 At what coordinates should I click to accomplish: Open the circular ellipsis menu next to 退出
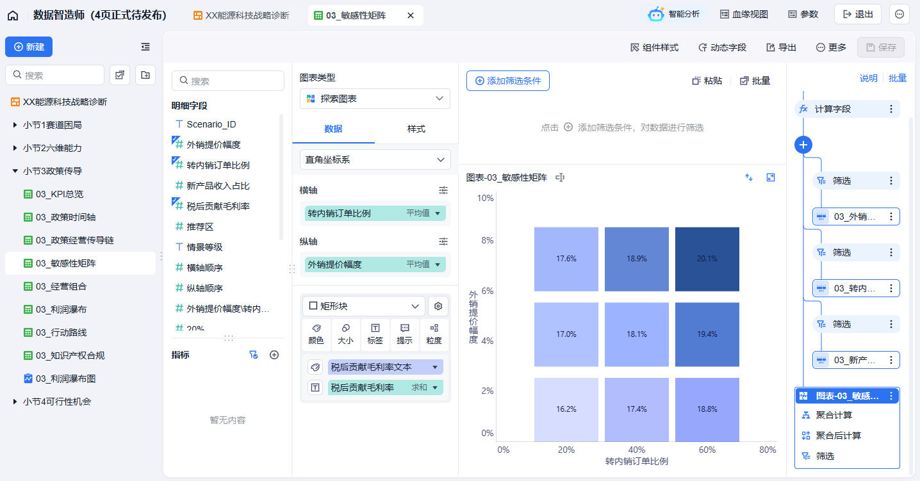(x=899, y=14)
